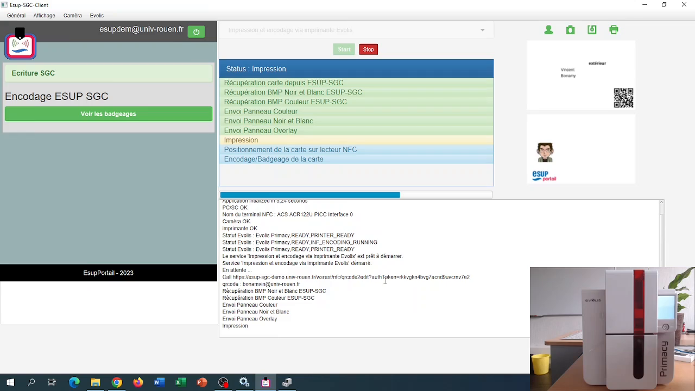Open the Caméra menu
695x391 pixels.
click(72, 16)
